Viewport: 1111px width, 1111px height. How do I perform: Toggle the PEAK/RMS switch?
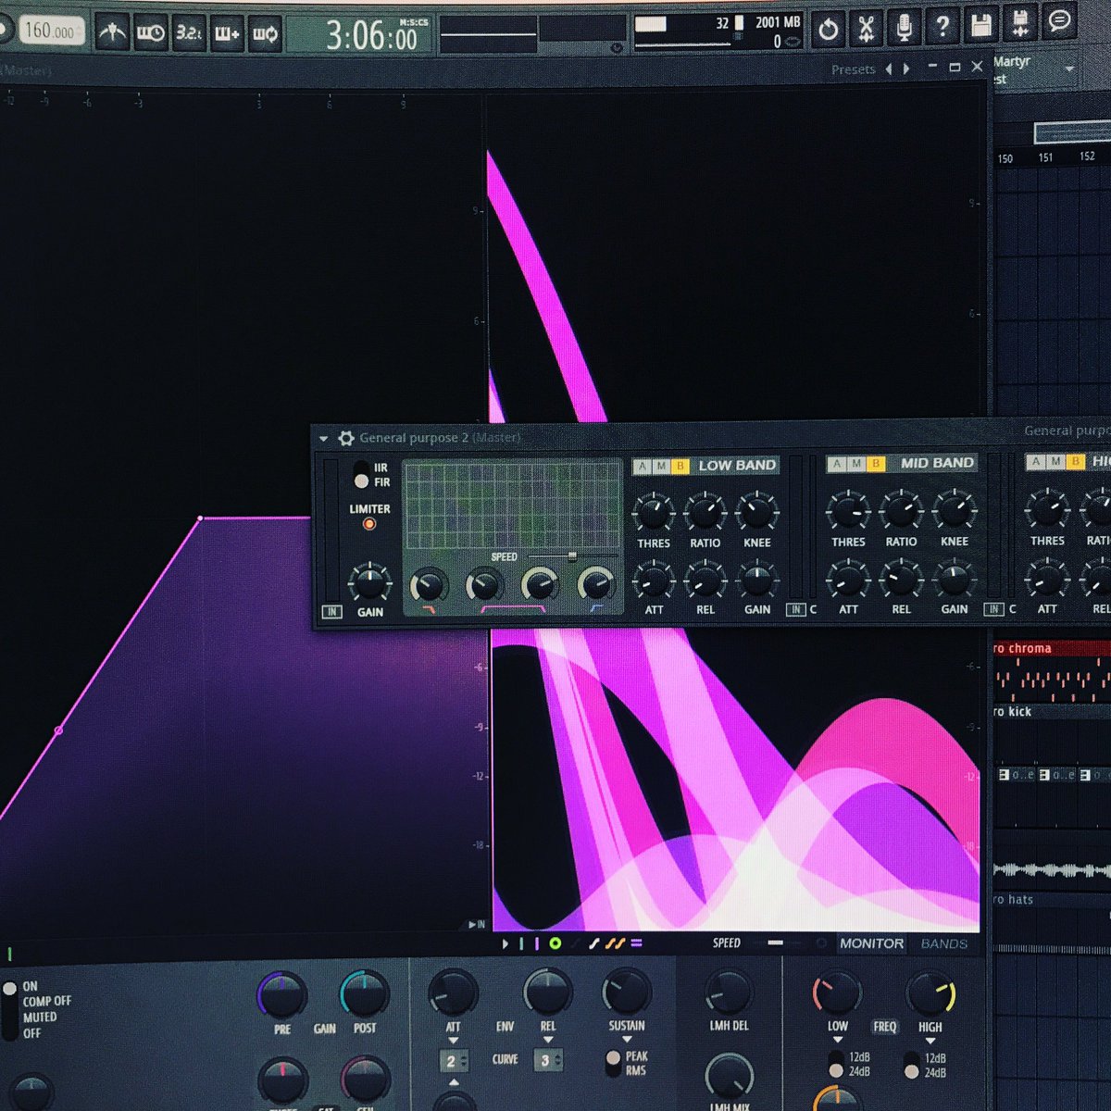[613, 1064]
